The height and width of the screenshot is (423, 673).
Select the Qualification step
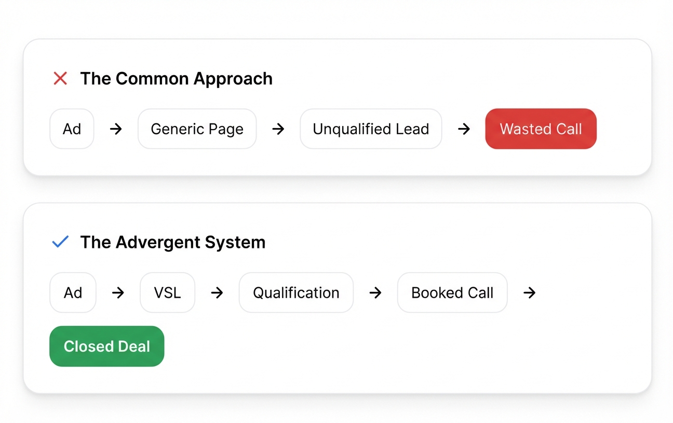[x=296, y=293]
